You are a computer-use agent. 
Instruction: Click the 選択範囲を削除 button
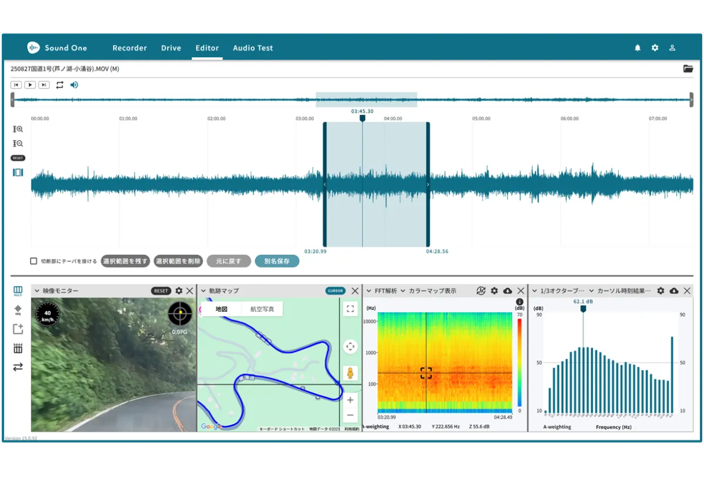point(178,261)
